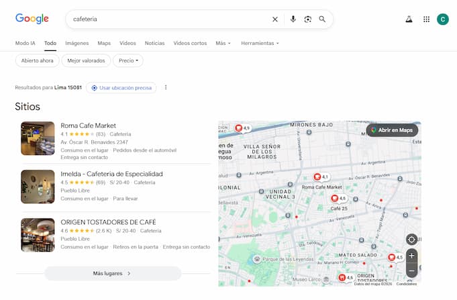This screenshot has width=457, height=300.
Task: Toggle the Abierto ahora filter
Action: click(x=37, y=61)
